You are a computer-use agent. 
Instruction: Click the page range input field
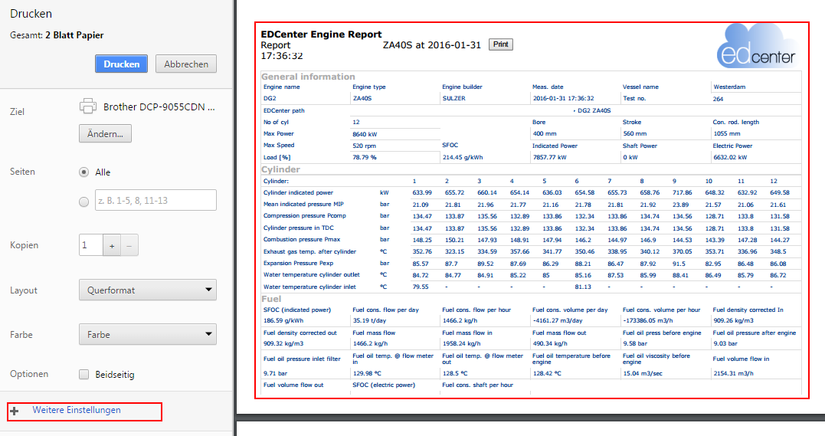pos(155,201)
